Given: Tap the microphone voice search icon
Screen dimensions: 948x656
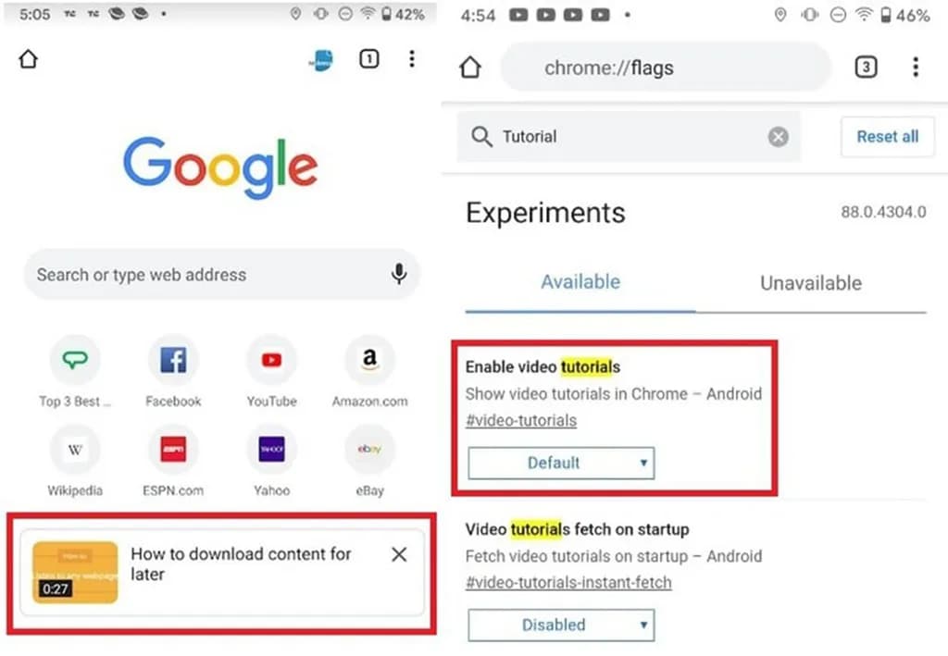Looking at the screenshot, I should click(x=398, y=274).
